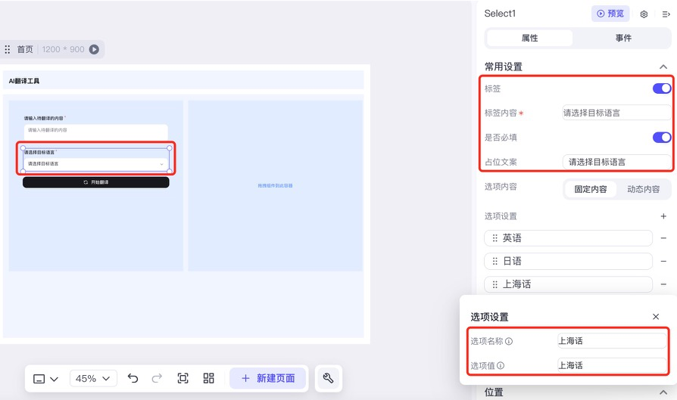The image size is (677, 400).
Task: Click the 标签内容 input field
Action: pos(616,113)
